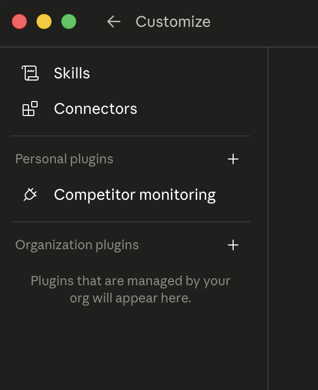The height and width of the screenshot is (390, 318).
Task: Click the 'managed by your org' placeholder text
Action: pyautogui.click(x=131, y=290)
